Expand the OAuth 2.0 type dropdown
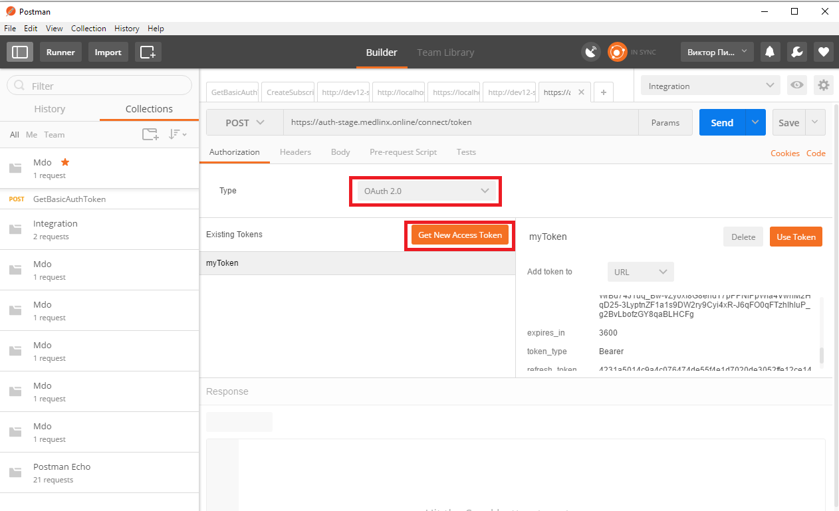Image resolution: width=839 pixels, height=511 pixels. (425, 191)
